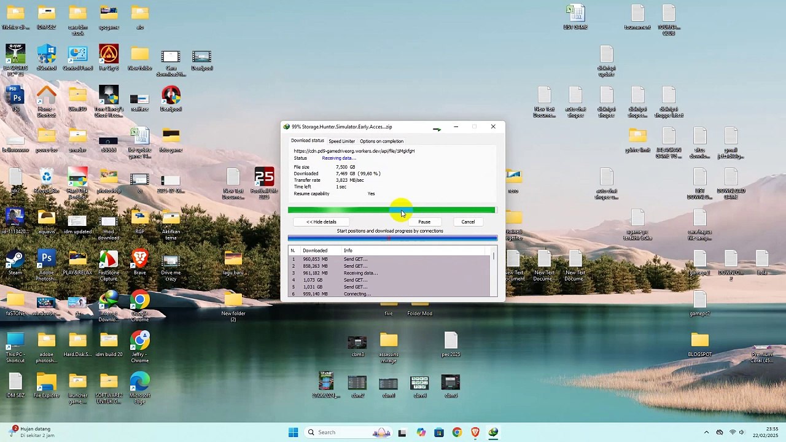Select the Microsoft Edge desktop icon
Image resolution: width=786 pixels, height=442 pixels.
pos(139,388)
